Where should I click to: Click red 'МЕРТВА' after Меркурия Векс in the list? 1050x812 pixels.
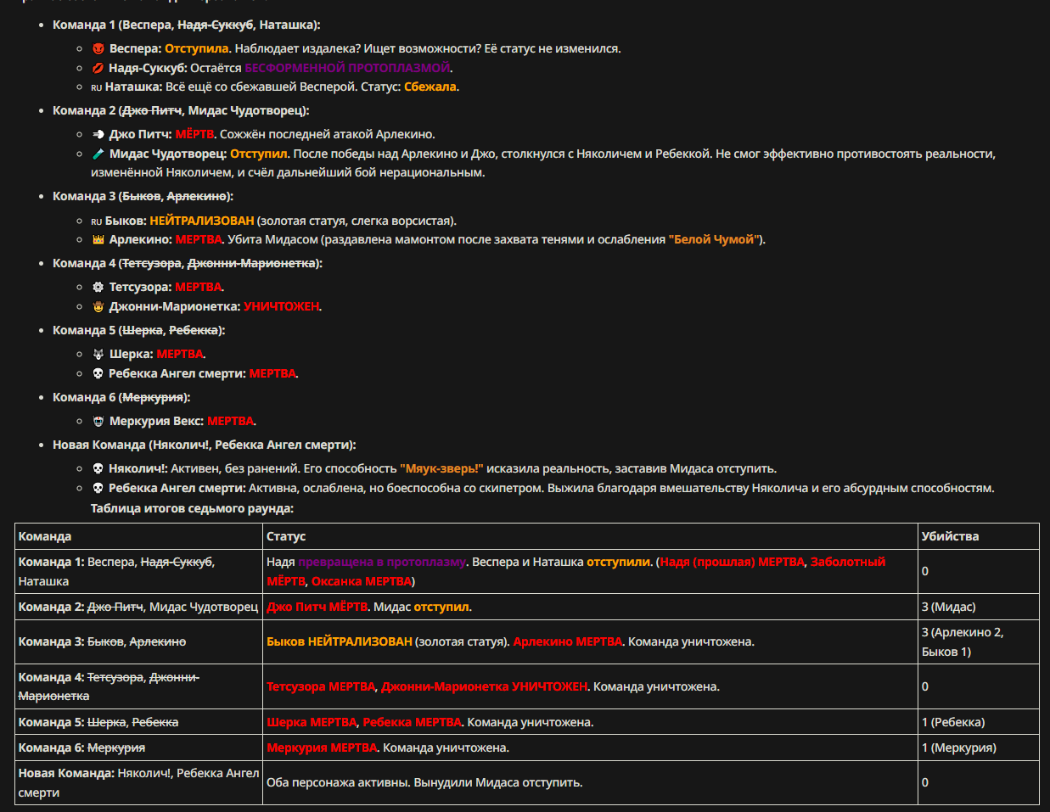pyautogui.click(x=231, y=421)
